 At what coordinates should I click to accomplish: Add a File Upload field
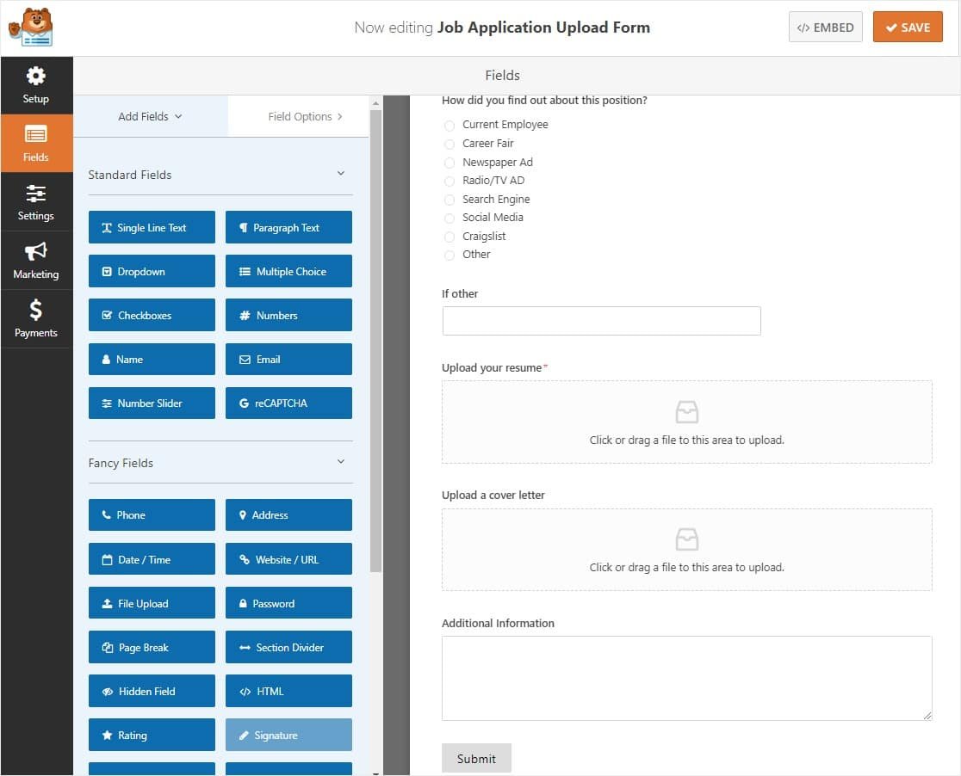(152, 603)
